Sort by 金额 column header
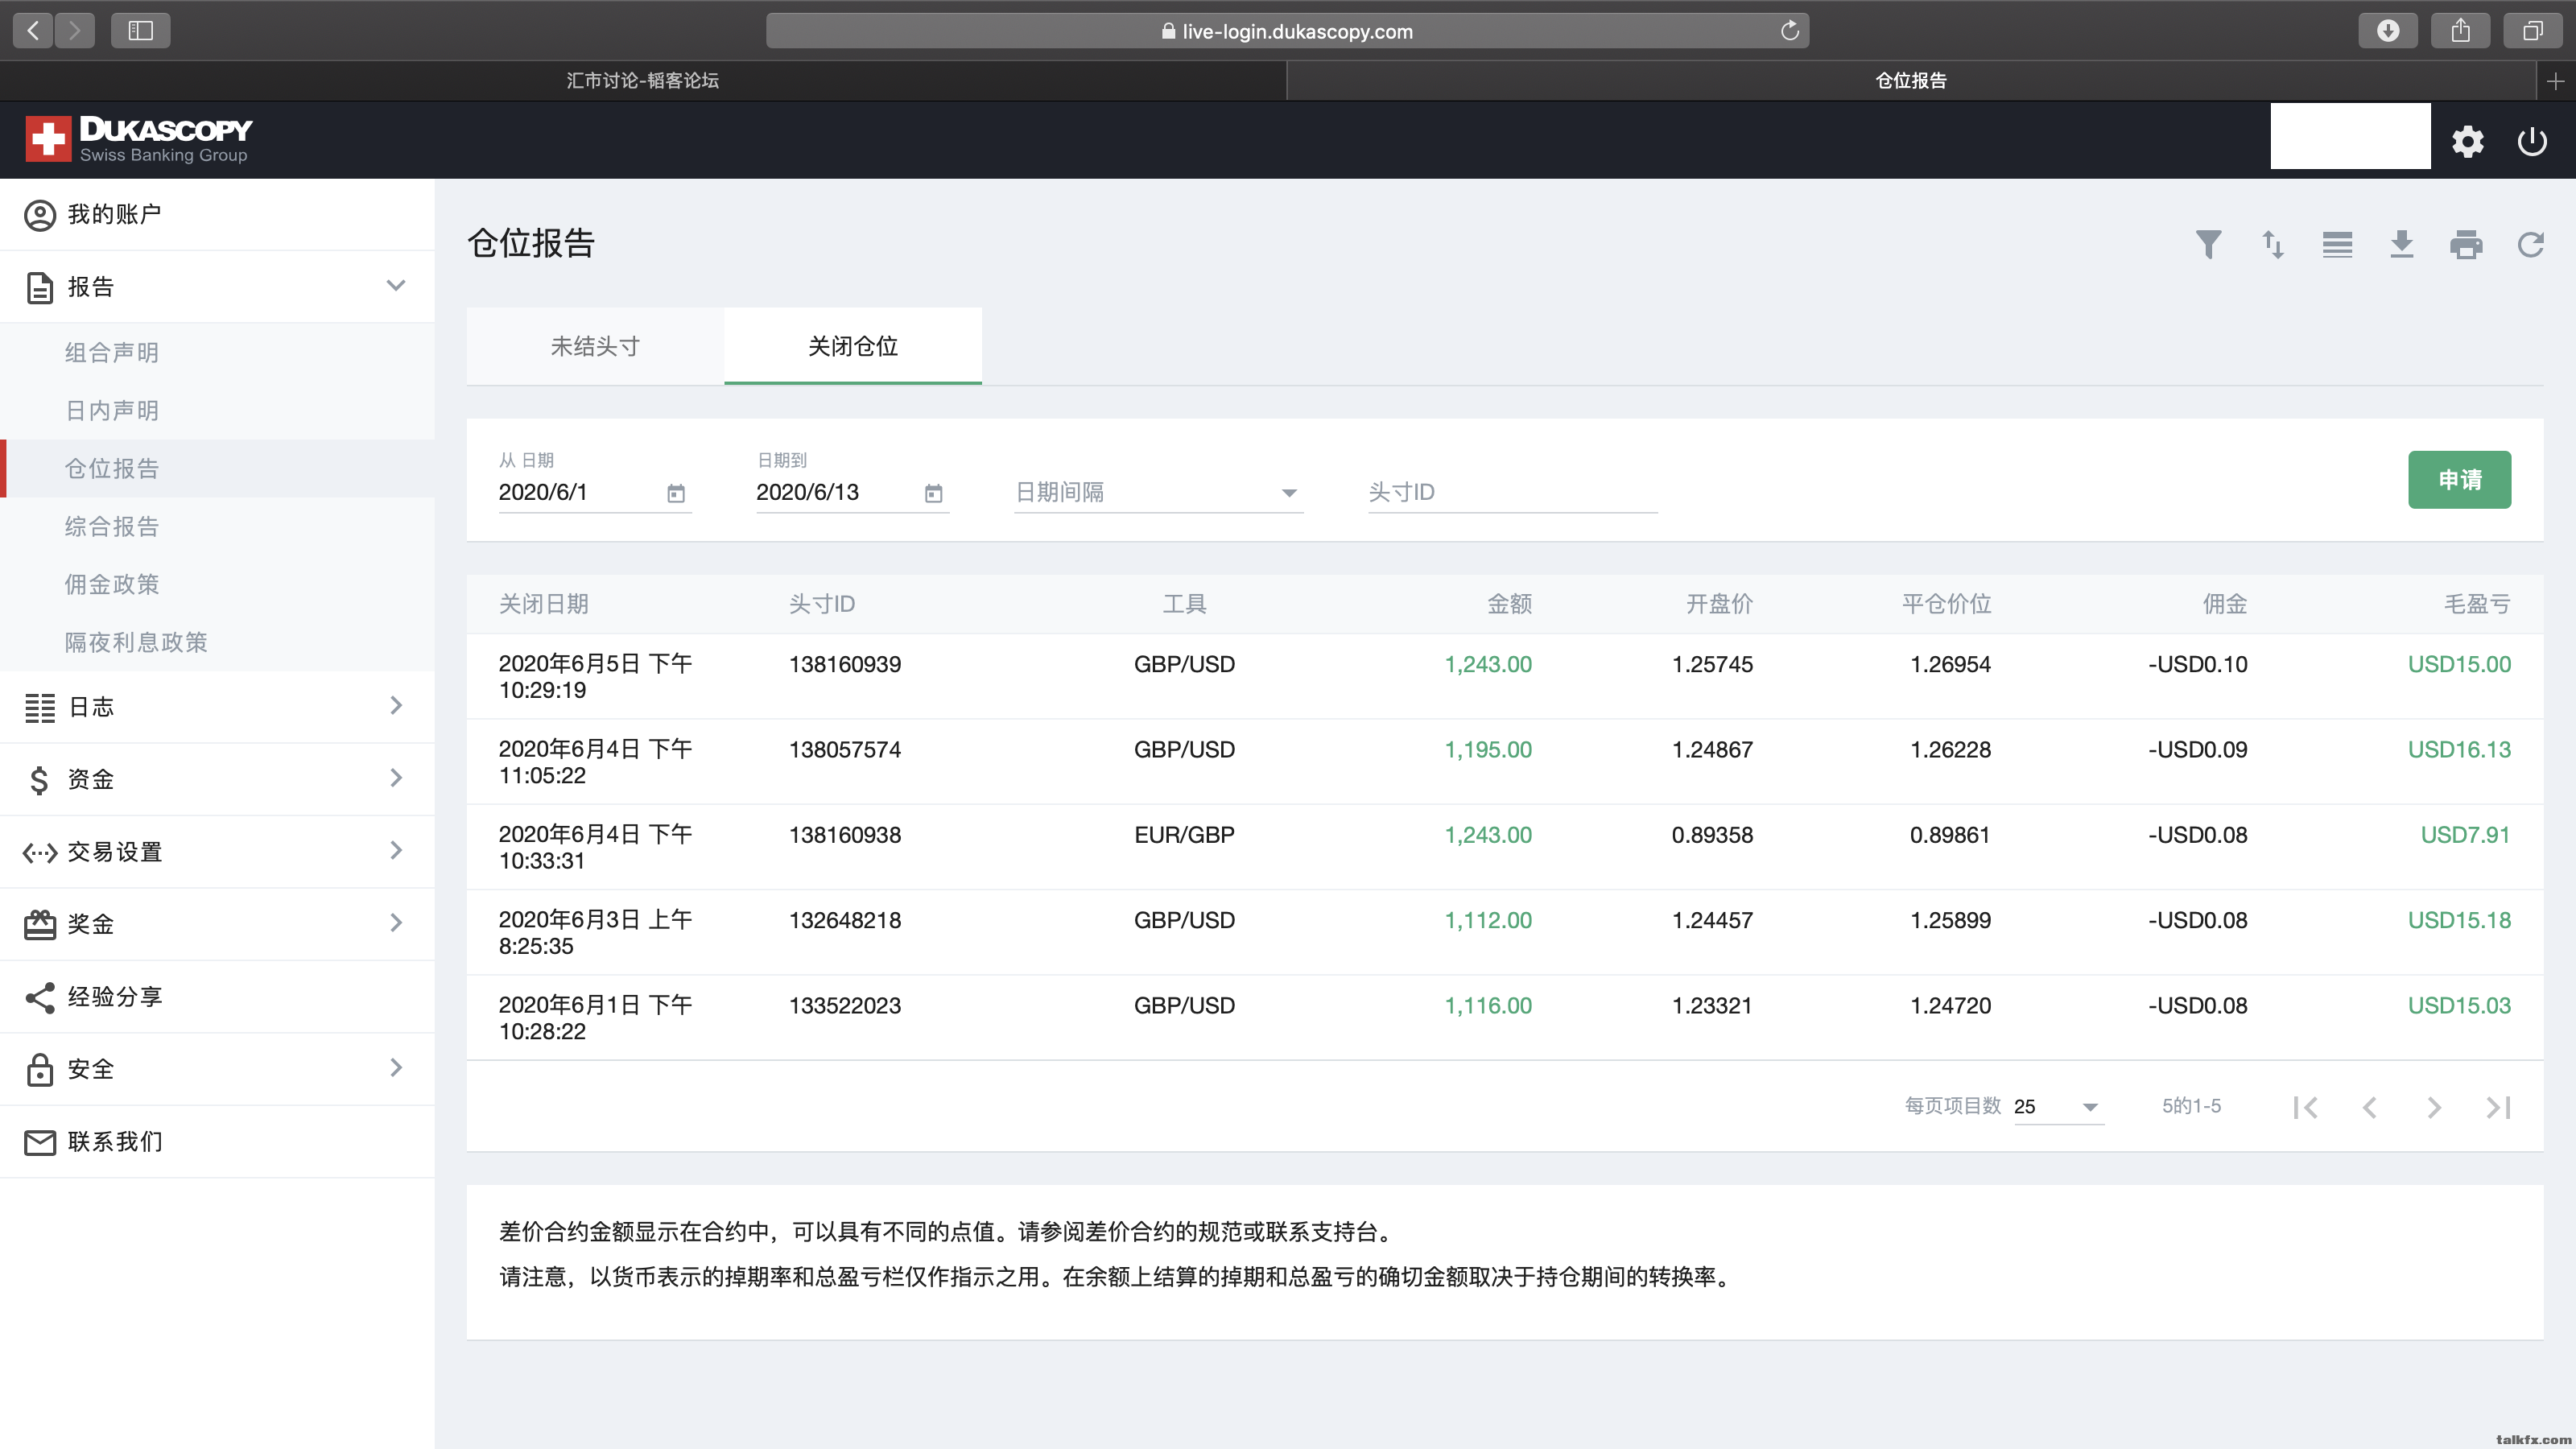The height and width of the screenshot is (1449, 2576). pyautogui.click(x=1509, y=604)
